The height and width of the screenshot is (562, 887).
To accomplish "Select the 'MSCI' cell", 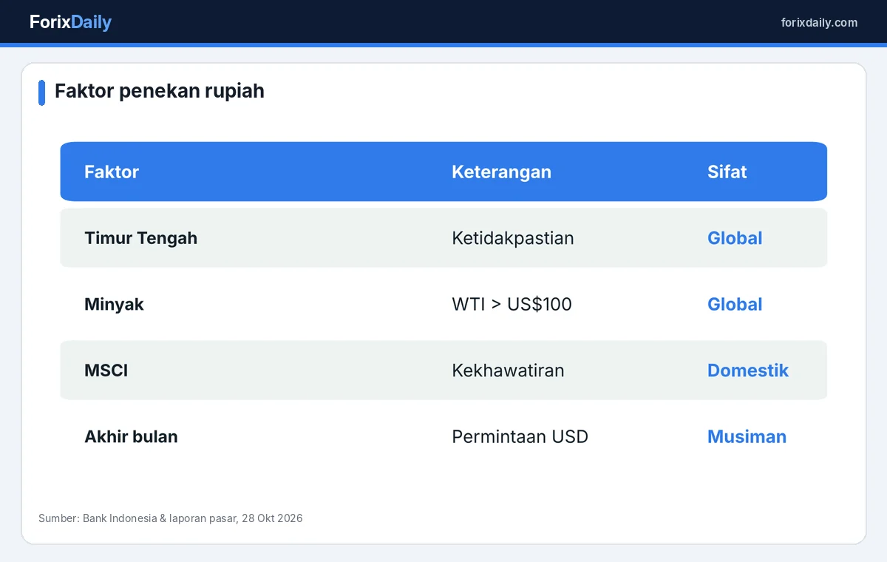I will pos(106,370).
